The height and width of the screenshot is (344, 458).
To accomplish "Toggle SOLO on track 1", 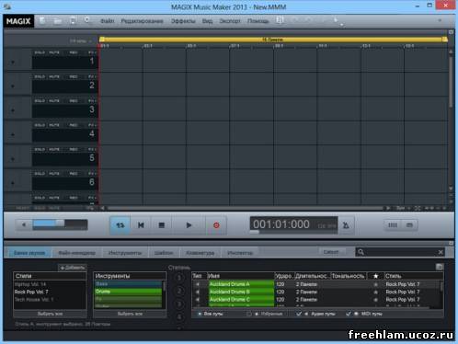I will [x=40, y=52].
